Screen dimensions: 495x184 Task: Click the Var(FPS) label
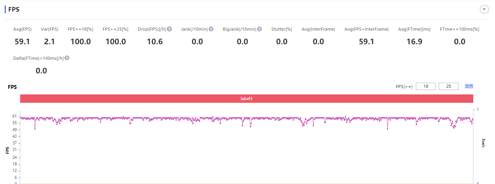click(x=50, y=29)
